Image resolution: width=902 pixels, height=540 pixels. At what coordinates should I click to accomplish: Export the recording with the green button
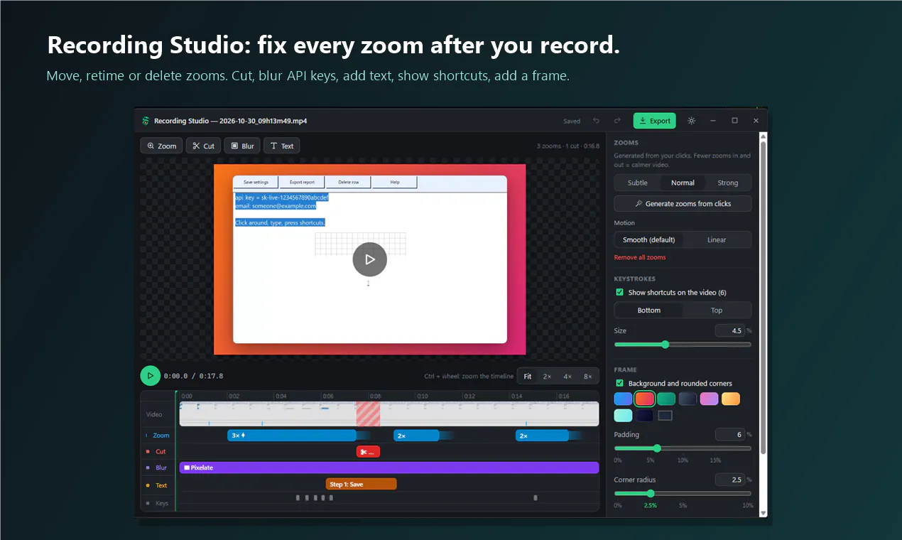pyautogui.click(x=654, y=121)
